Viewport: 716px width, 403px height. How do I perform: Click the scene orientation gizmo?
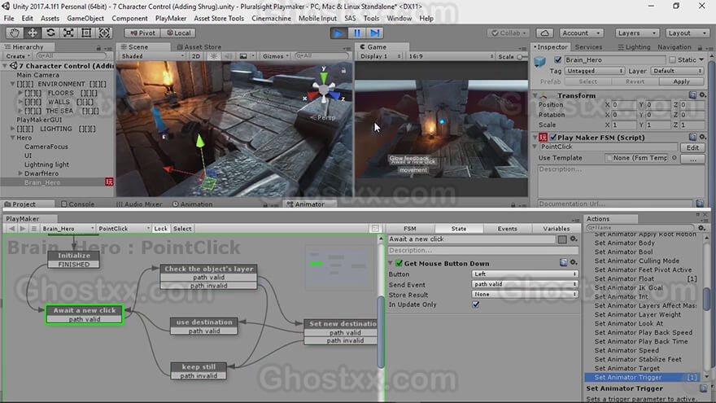[x=324, y=89]
